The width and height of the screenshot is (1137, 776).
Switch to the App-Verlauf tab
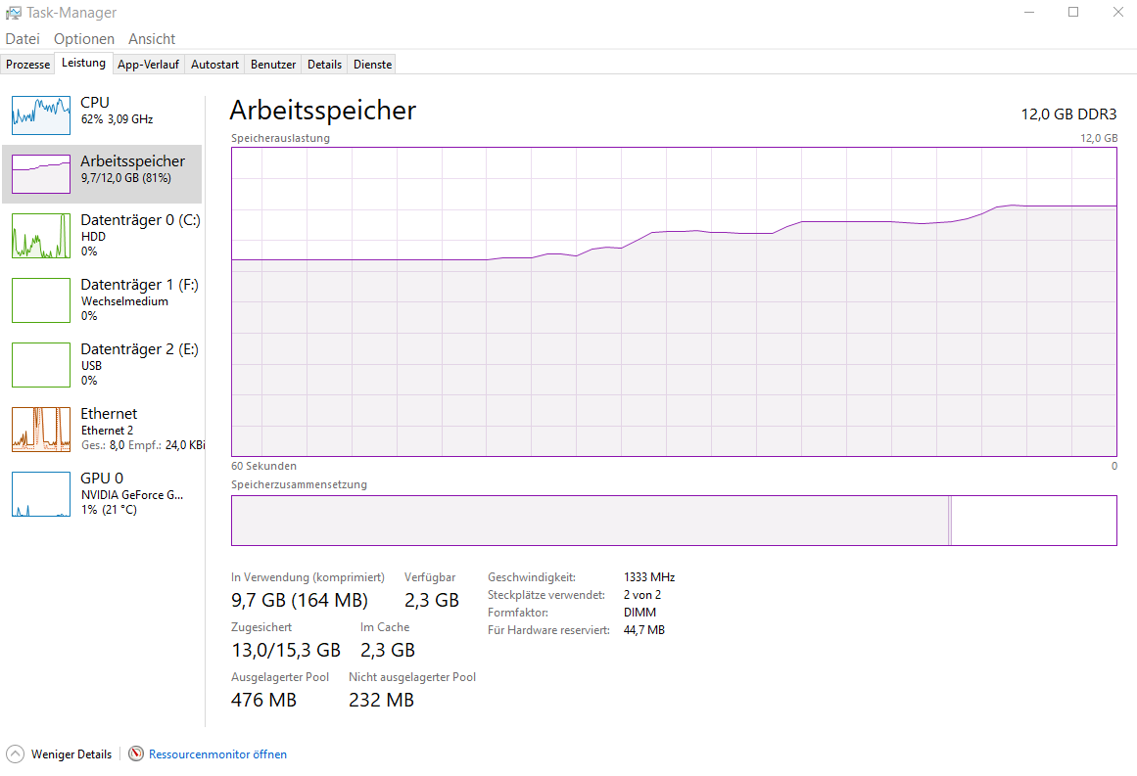pyautogui.click(x=148, y=65)
